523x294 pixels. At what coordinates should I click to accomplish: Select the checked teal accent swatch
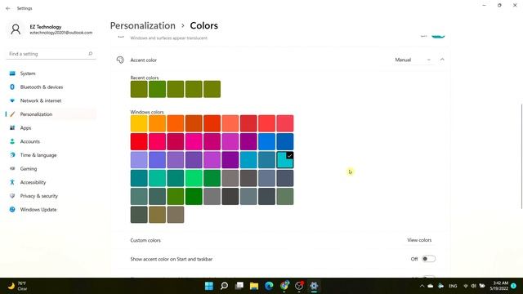coord(285,160)
